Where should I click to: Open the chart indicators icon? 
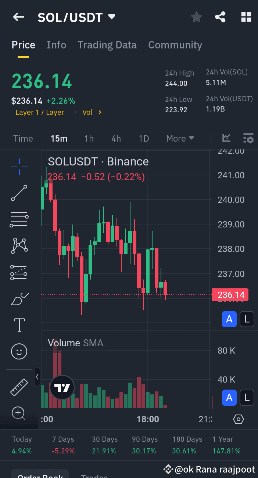tap(226, 138)
